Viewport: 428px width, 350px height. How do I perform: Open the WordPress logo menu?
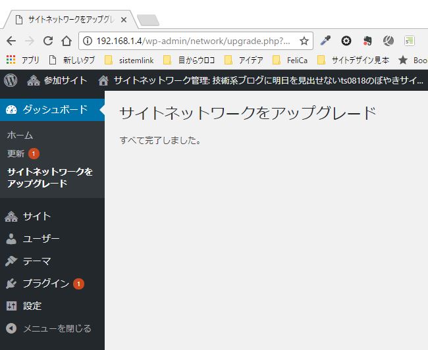click(11, 80)
